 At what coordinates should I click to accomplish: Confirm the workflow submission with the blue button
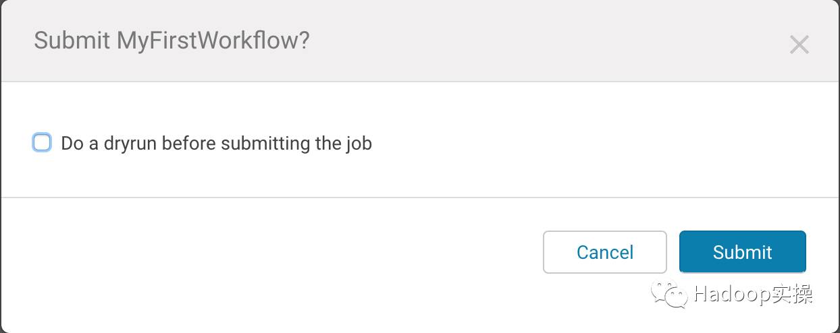click(x=742, y=252)
